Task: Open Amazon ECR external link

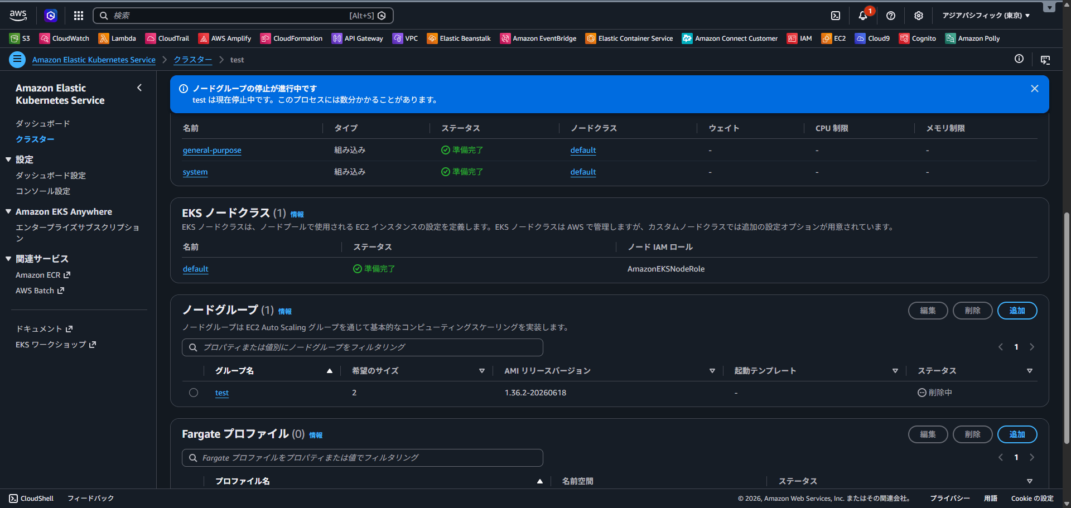Action: [x=43, y=275]
